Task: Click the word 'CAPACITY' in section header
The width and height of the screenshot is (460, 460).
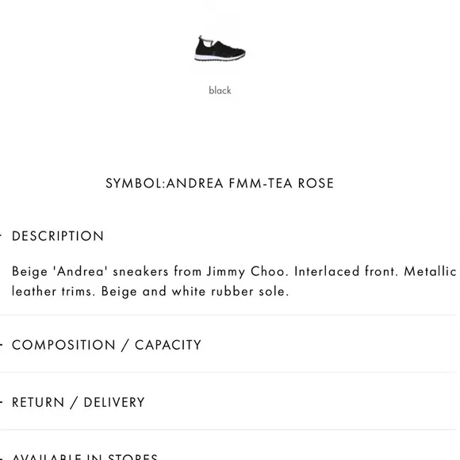Action: tap(168, 345)
